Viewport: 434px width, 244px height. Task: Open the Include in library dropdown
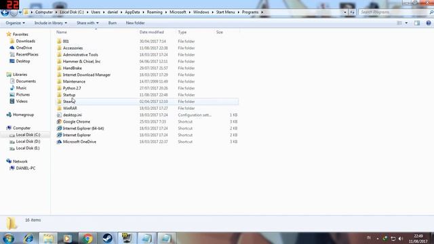(51, 23)
